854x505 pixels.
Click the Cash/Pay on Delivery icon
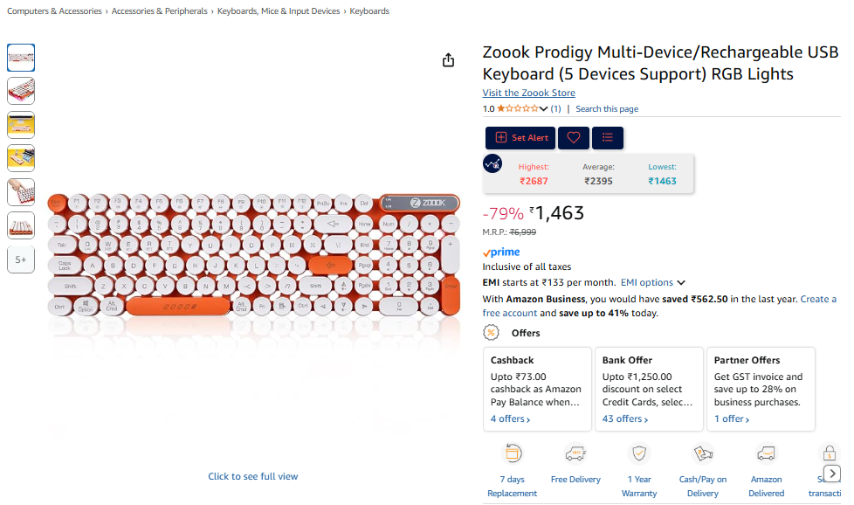(x=703, y=453)
